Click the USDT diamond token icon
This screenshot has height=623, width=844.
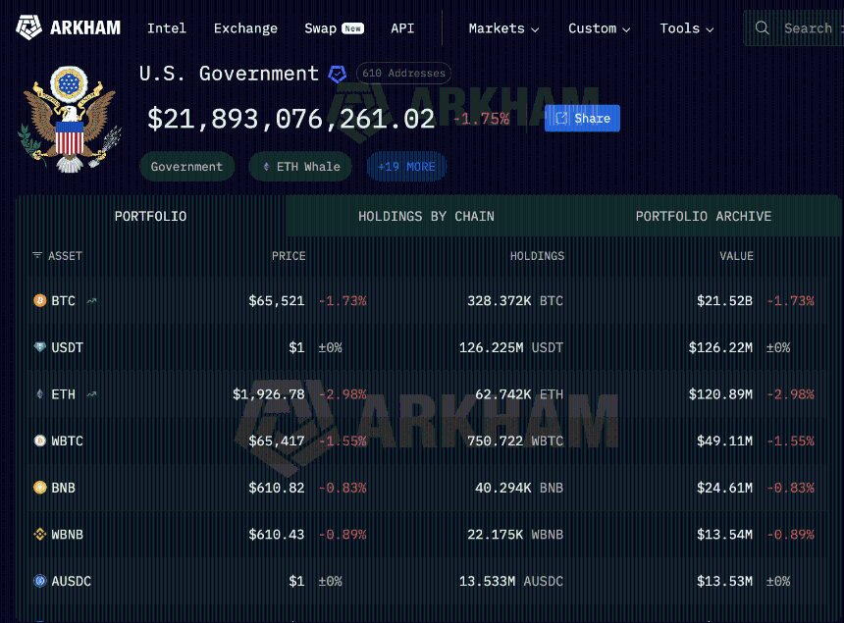pyautogui.click(x=39, y=347)
